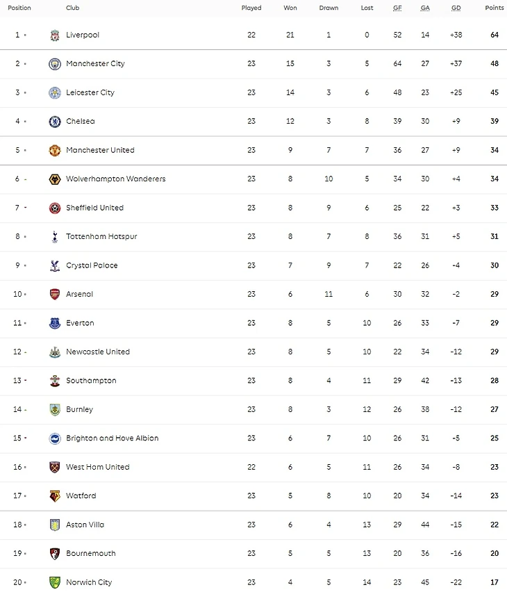Sort by the GD column header
This screenshot has width=507, height=592.
(456, 8)
